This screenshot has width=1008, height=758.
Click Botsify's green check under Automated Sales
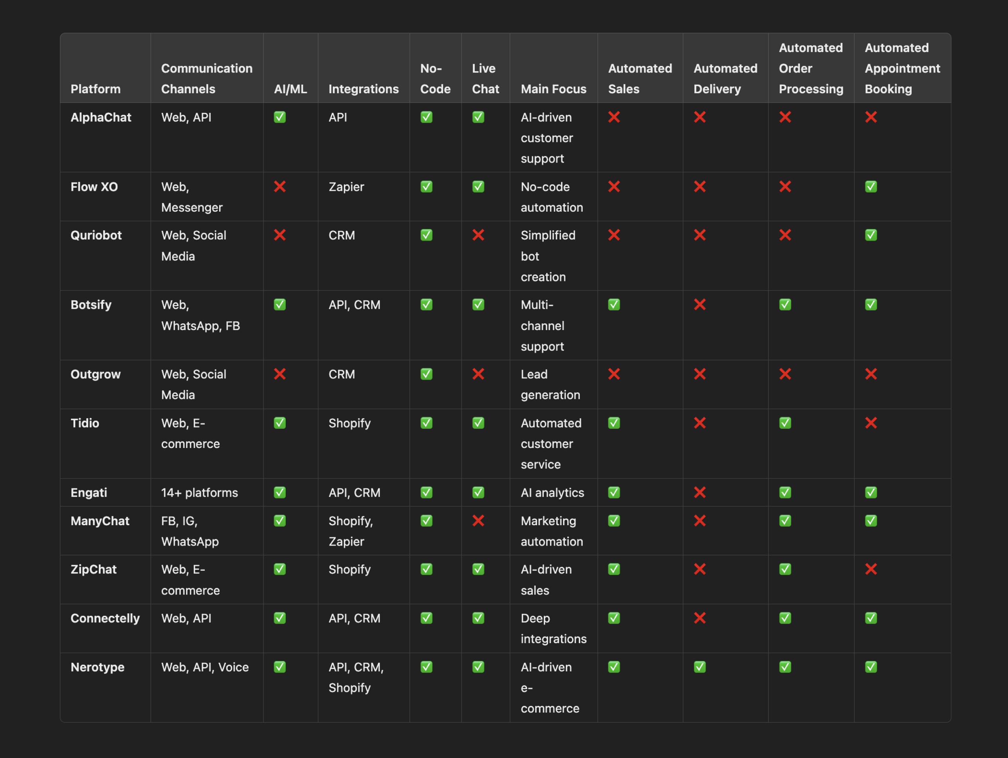point(614,304)
